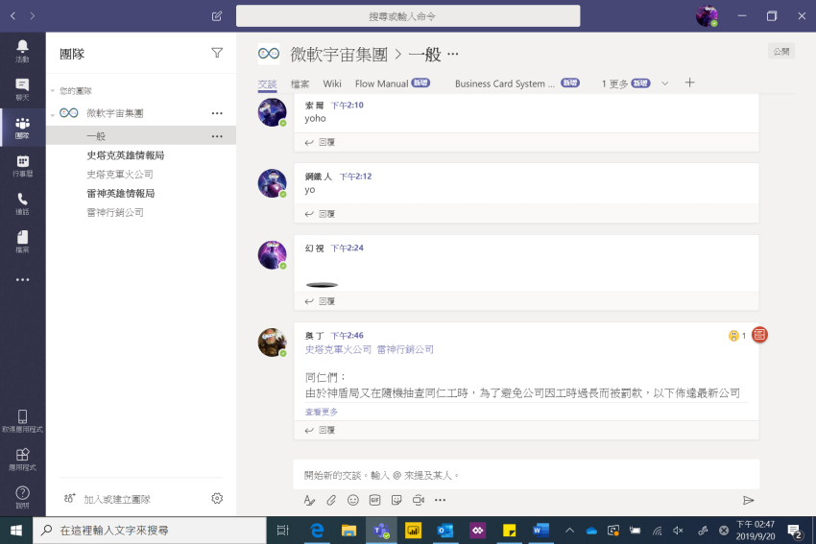The height and width of the screenshot is (544, 816).
Task: Click the filter funnel in Teams panel
Action: [217, 53]
